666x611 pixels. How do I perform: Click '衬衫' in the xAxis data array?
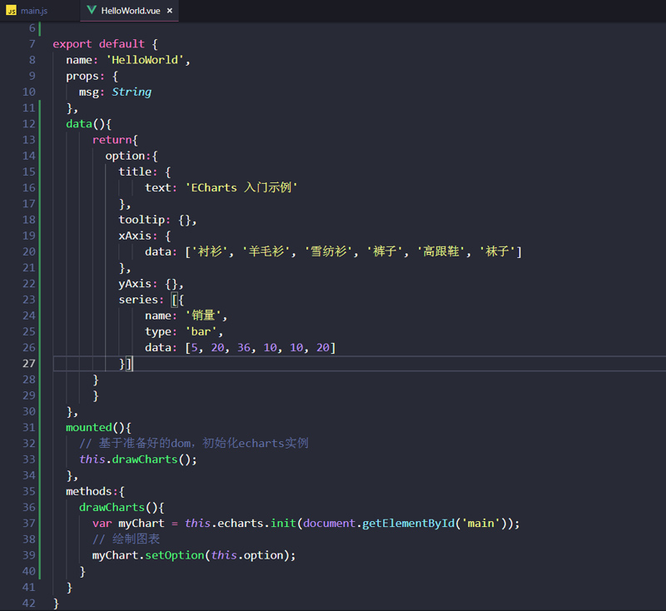click(211, 251)
